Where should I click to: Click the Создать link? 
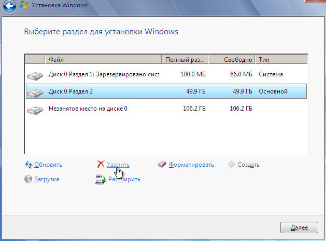pos(248,165)
